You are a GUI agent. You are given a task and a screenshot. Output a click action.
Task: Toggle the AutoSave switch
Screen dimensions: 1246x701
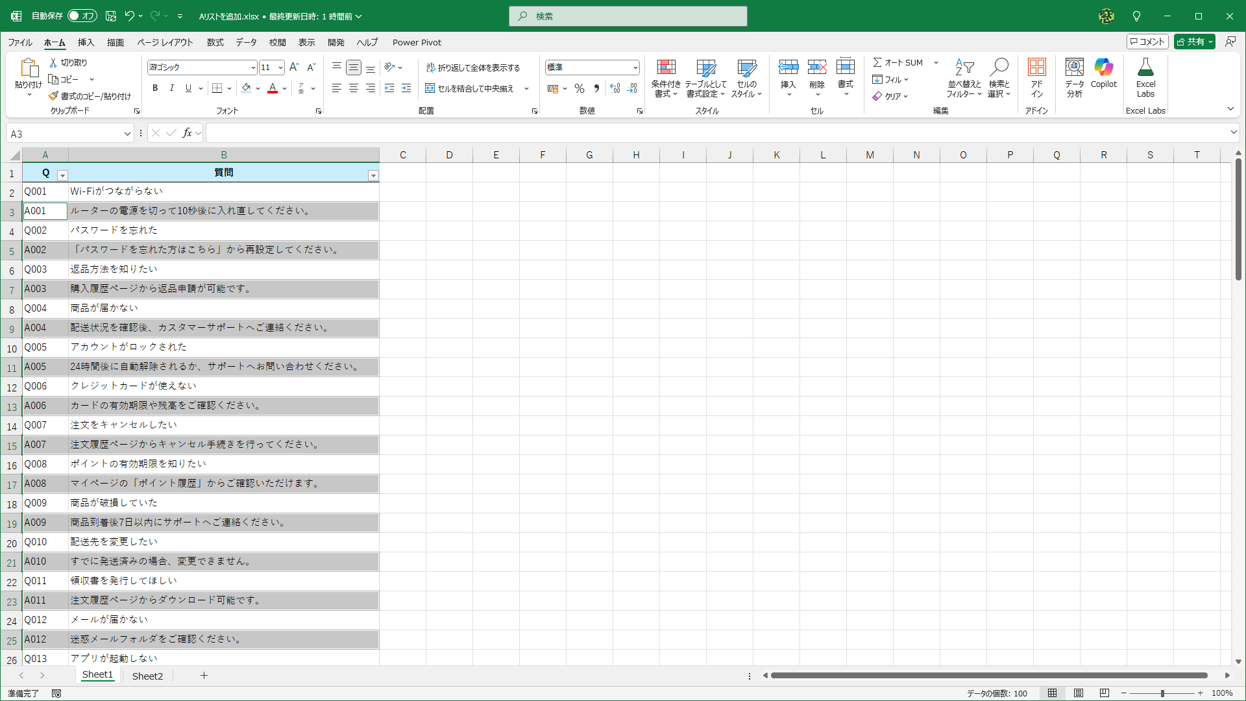[x=82, y=16]
